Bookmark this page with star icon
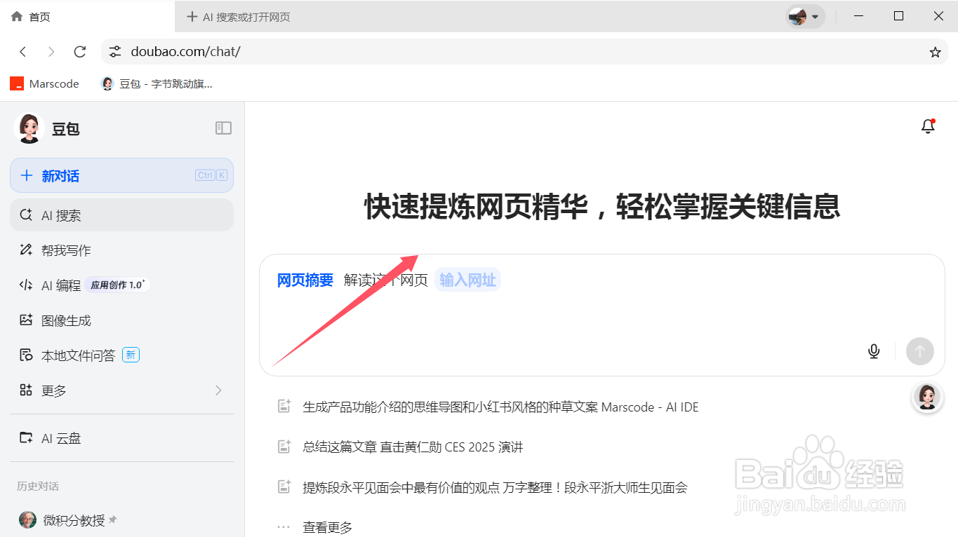 [935, 52]
